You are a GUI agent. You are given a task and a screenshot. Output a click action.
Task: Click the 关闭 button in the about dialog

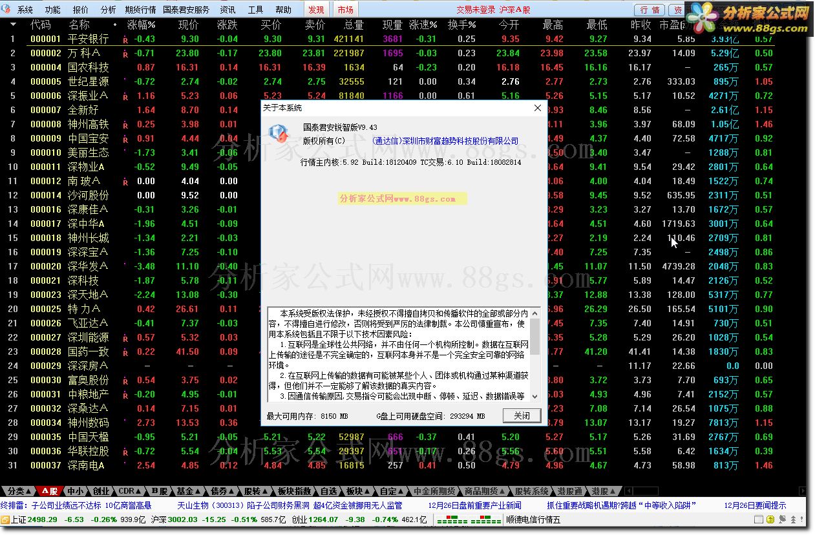click(522, 415)
